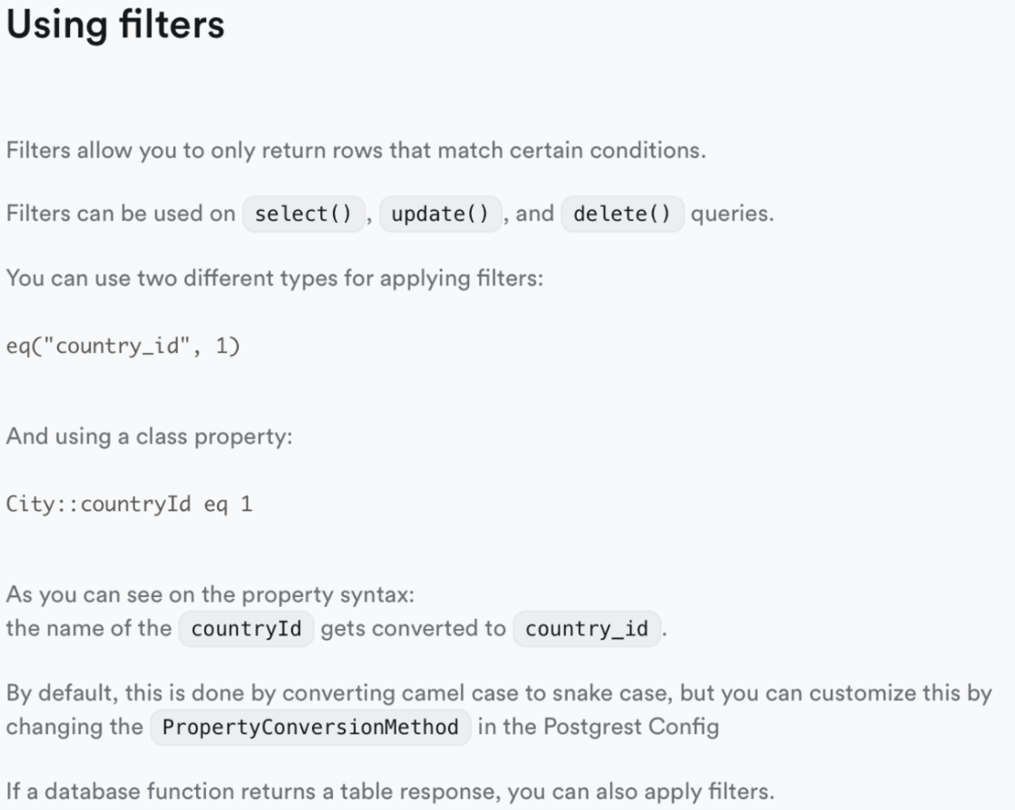1015x810 pixels.
Task: Click the update() inline code chip
Action: click(440, 214)
